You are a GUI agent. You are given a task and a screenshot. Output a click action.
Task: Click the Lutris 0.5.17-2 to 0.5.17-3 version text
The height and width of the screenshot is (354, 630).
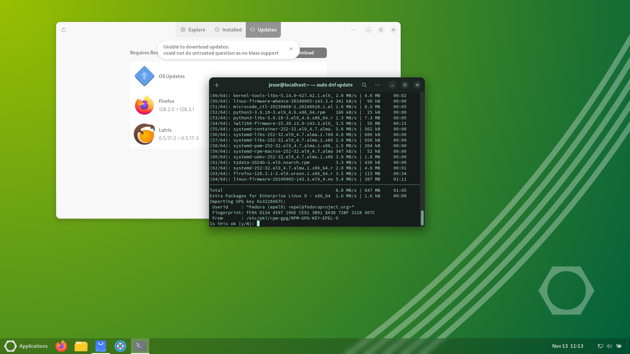pos(179,138)
